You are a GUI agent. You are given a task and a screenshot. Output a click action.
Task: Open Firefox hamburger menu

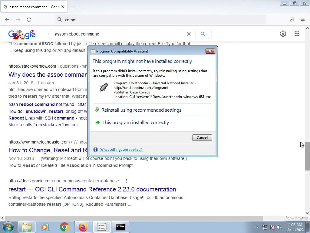303,19
